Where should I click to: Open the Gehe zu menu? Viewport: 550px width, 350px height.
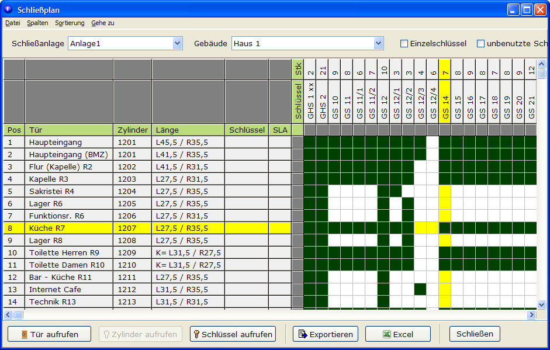103,23
